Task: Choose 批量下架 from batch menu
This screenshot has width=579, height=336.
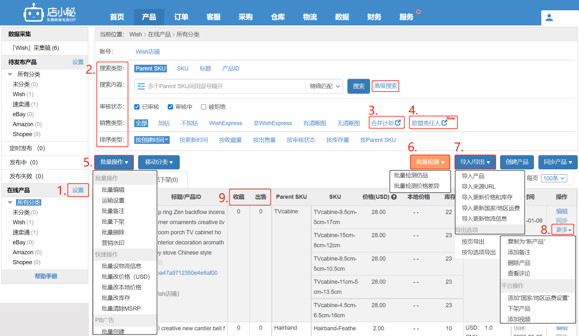Action: coord(113,222)
